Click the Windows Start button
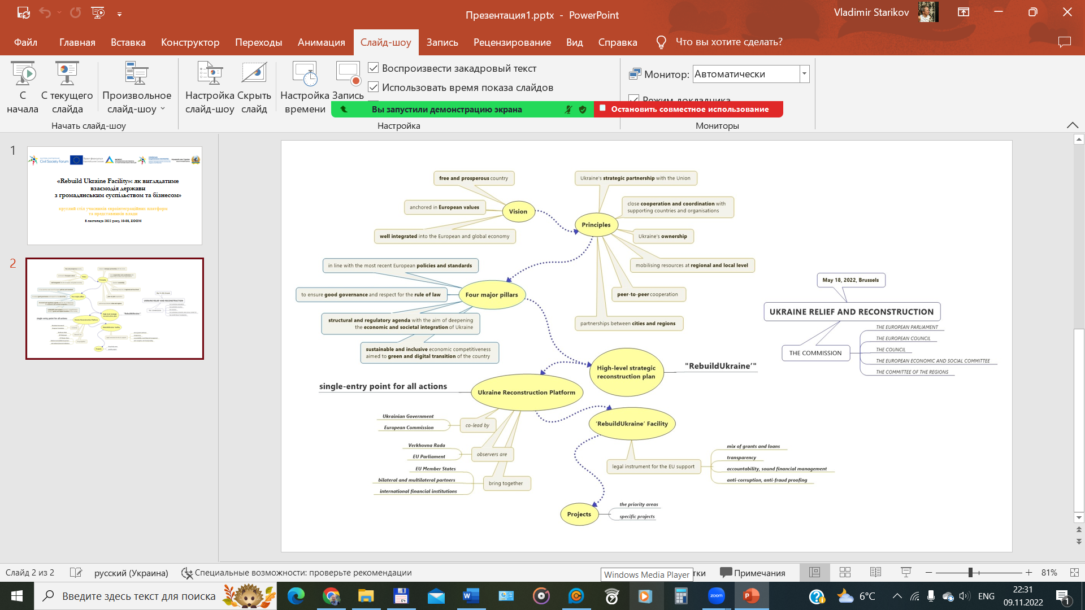The width and height of the screenshot is (1085, 610). pos(17,596)
